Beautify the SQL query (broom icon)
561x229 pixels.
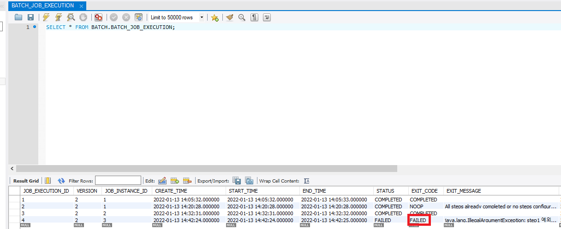pyautogui.click(x=229, y=17)
